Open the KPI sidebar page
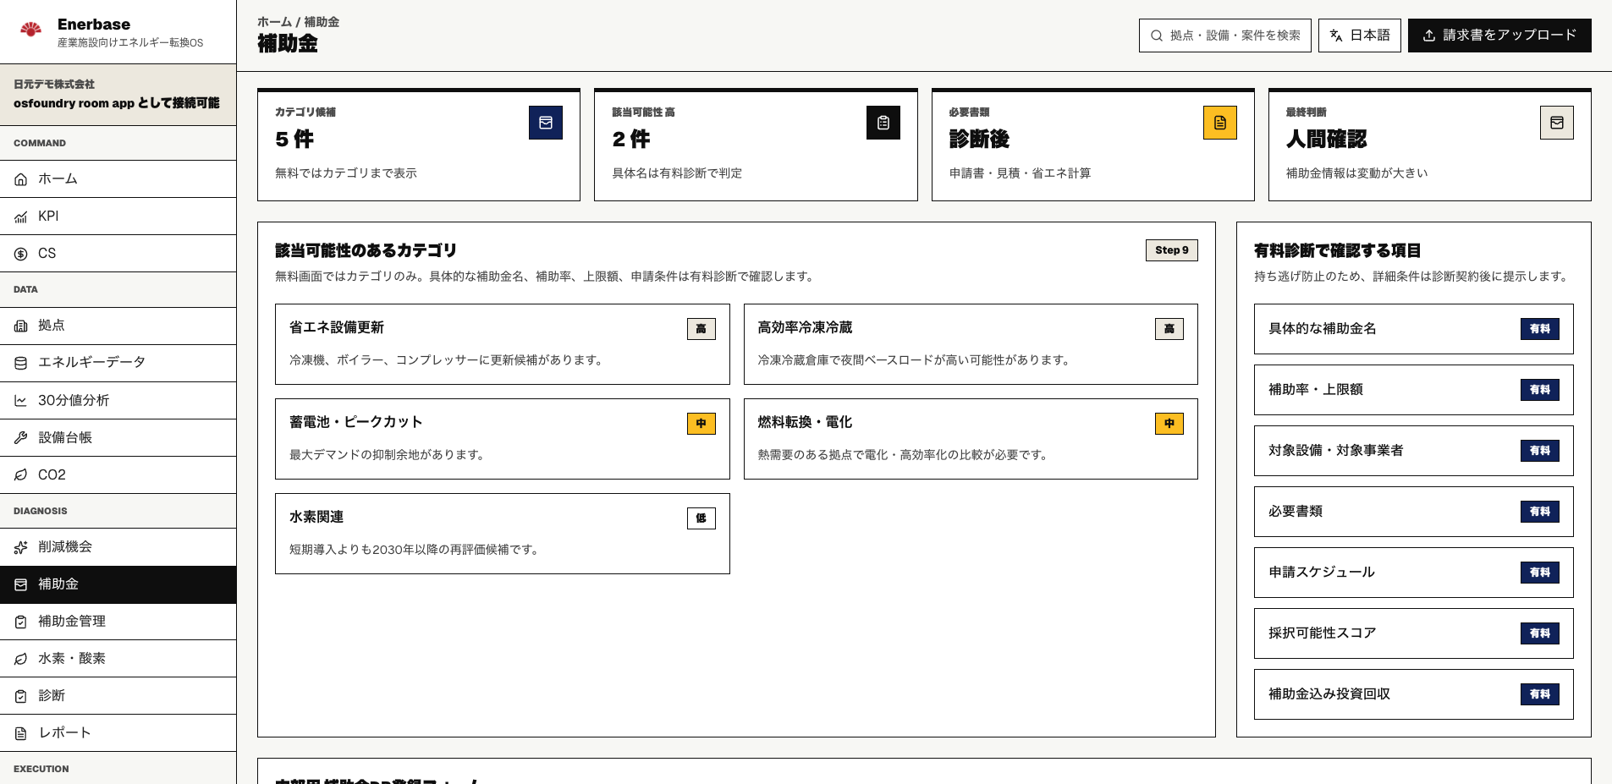This screenshot has width=1612, height=784. pos(118,217)
